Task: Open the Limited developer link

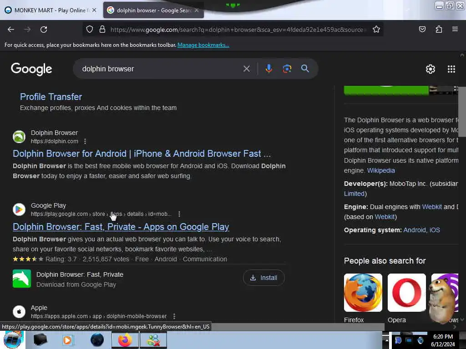Action: click(354, 194)
